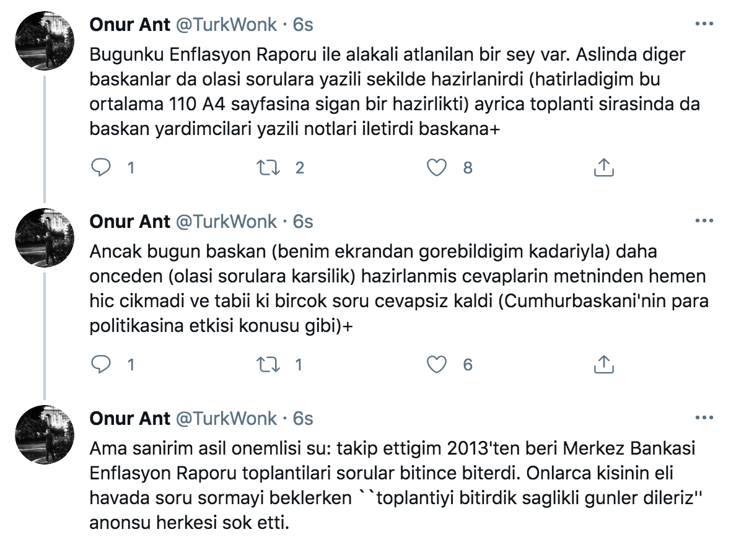
Task: Open the third tweet's 6s timestamp
Action: [303, 419]
